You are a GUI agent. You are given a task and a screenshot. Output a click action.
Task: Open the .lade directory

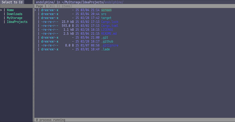coord(106,49)
